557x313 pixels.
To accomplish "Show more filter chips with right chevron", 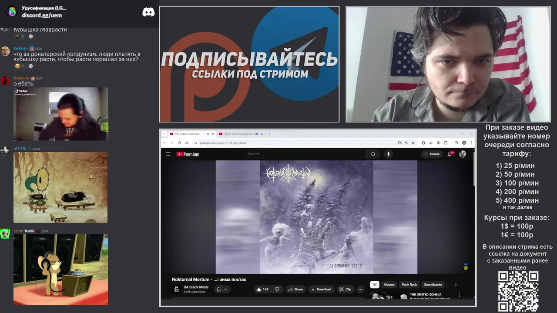I will tap(456, 285).
